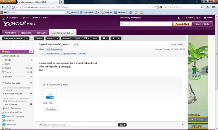Expand the Reply options dropdown arrow
Viewport: 218px width, 130px height.
(57, 38)
